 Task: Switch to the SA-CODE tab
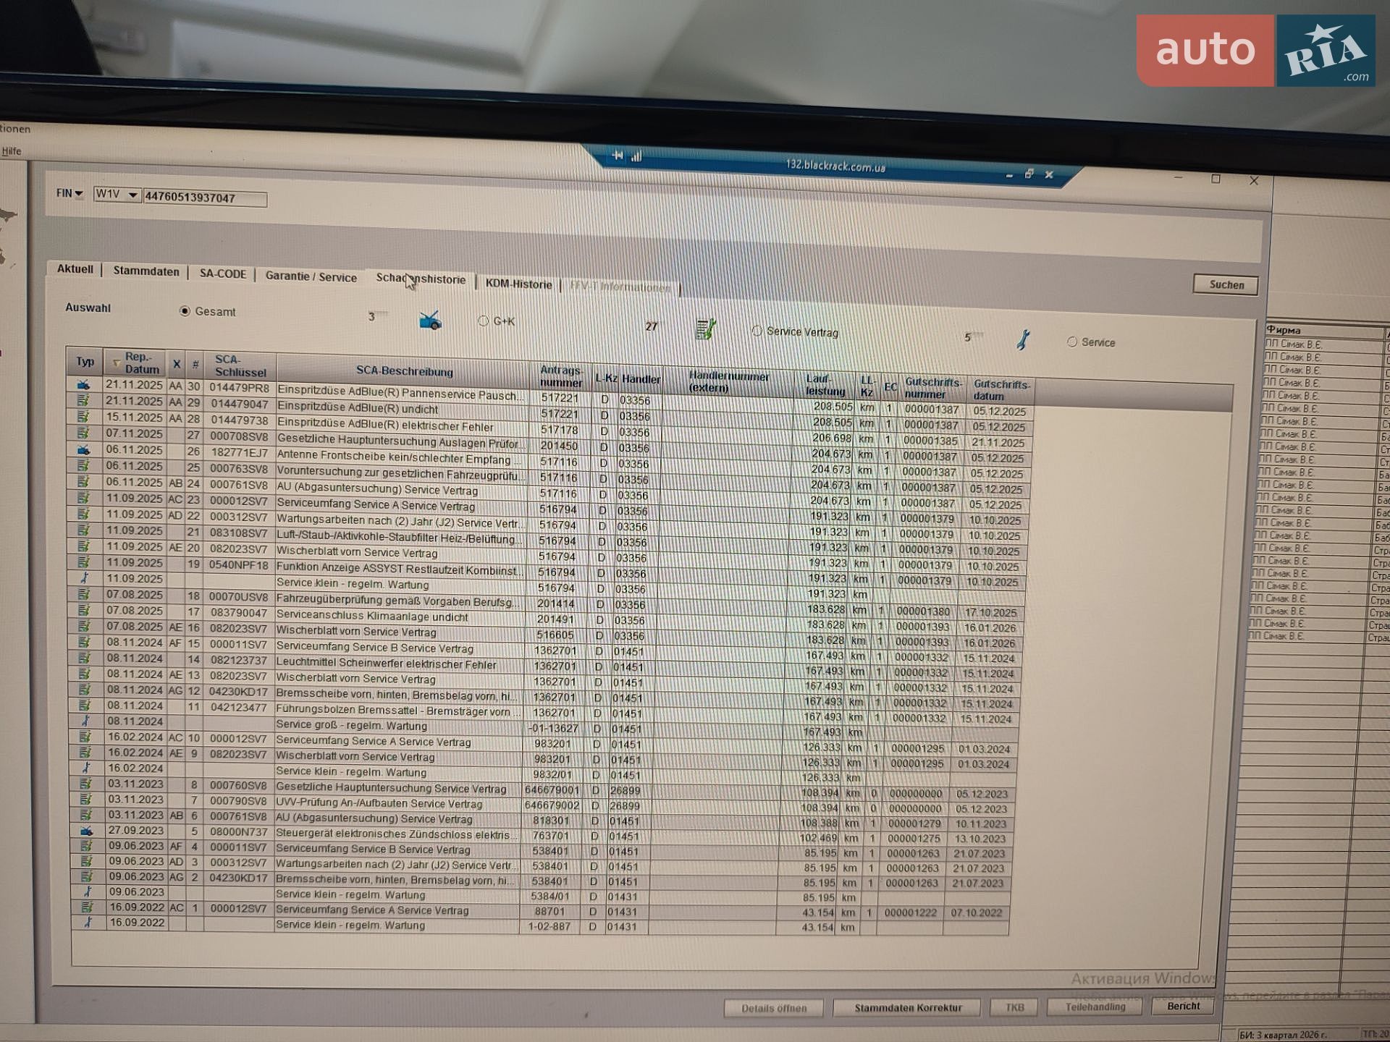point(223,274)
